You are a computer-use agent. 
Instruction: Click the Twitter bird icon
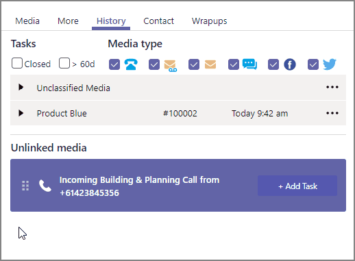point(330,64)
